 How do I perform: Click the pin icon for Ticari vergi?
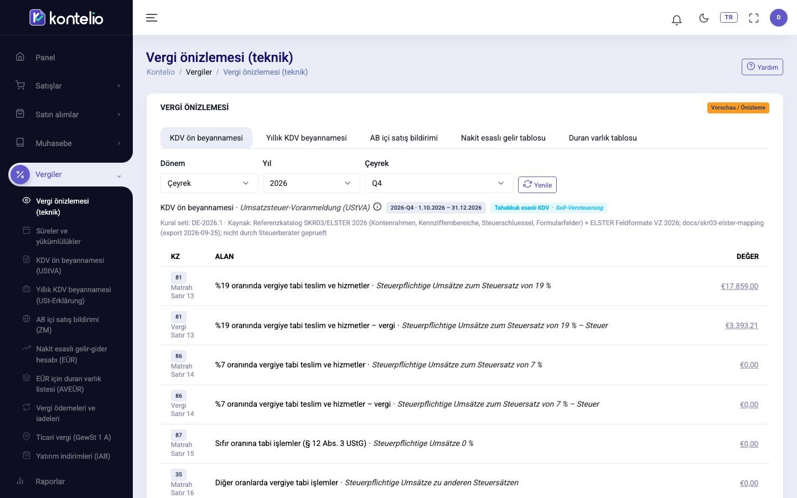26,437
